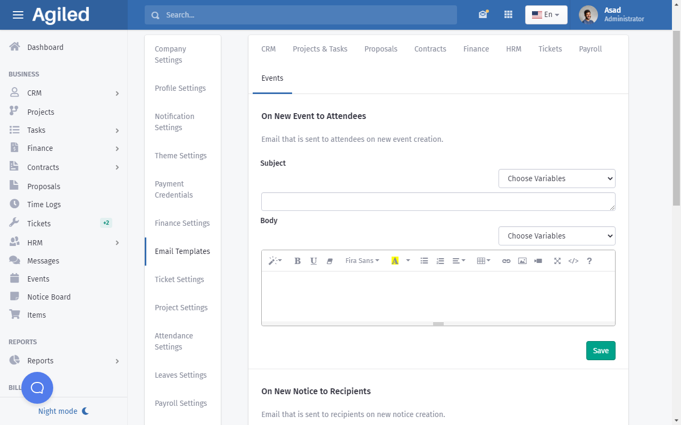The height and width of the screenshot is (425, 681).
Task: Open the Fira Sans font dropdown
Action: point(362,261)
